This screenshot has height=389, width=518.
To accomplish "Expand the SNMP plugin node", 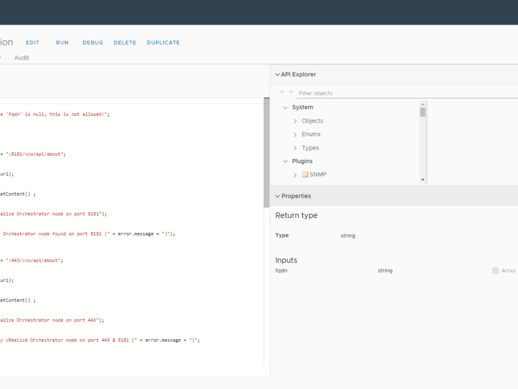I will coord(294,174).
